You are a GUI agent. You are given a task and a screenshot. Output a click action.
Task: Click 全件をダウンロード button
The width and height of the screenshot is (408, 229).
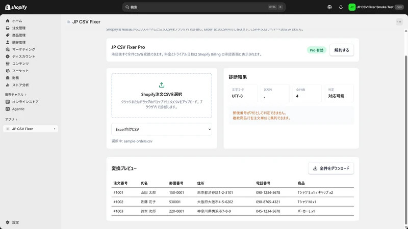coord(331,168)
